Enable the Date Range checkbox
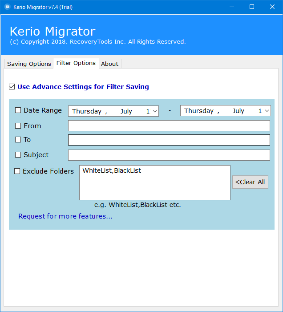Viewport: 283px width, 312px height. coord(18,110)
